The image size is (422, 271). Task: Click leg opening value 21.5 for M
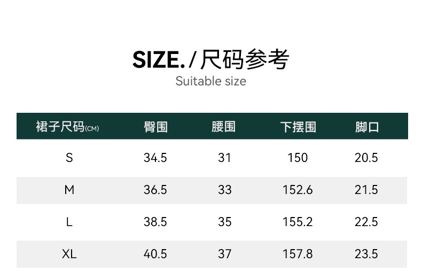tap(366, 190)
